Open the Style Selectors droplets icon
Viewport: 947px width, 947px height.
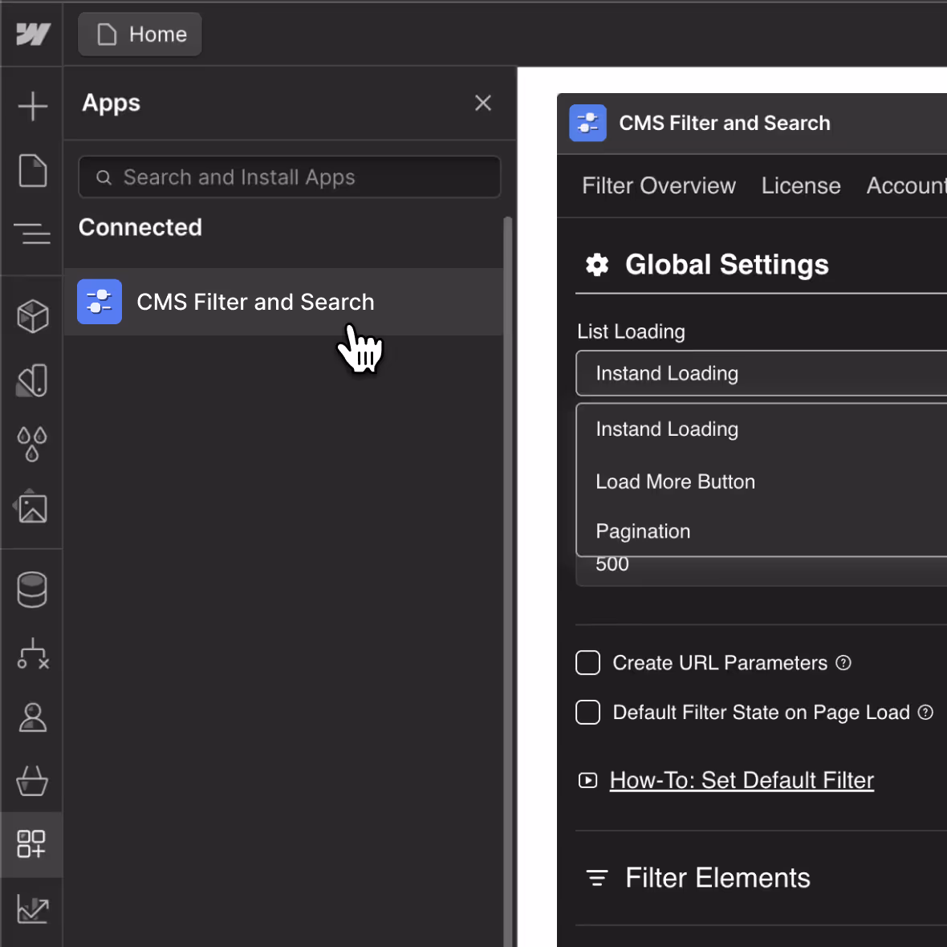pyautogui.click(x=33, y=445)
